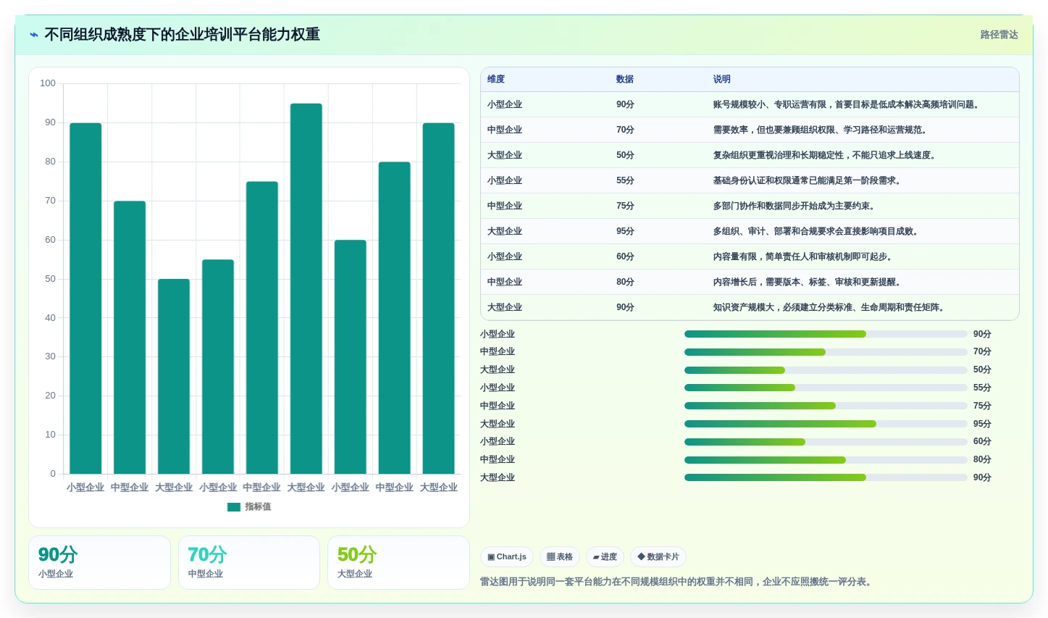Select the table description starting 多组织、审计
1048x618 pixels.
click(818, 231)
